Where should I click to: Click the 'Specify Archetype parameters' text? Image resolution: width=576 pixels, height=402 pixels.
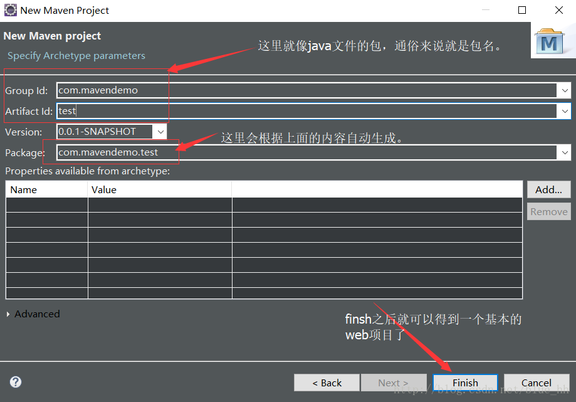76,56
